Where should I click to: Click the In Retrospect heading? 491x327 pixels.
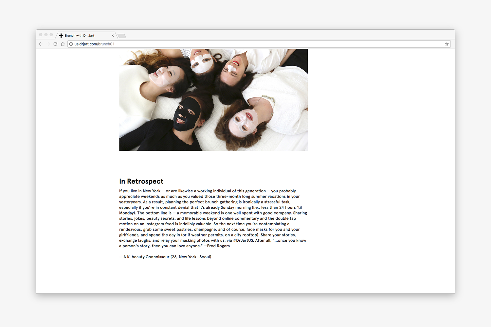pyautogui.click(x=141, y=181)
